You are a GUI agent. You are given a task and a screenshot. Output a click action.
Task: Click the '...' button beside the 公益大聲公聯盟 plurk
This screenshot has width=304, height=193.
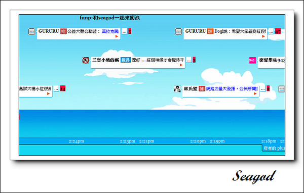click(124, 31)
